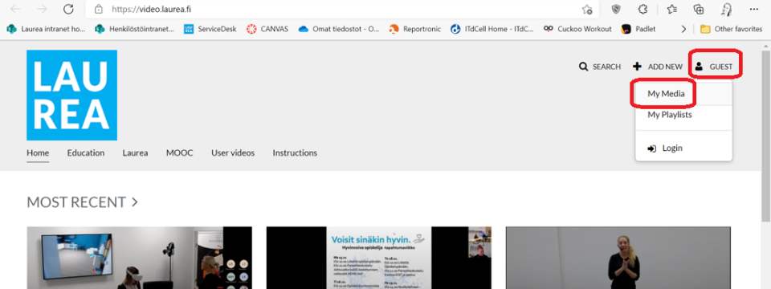This screenshot has height=289, width=771.
Task: Open the Collections icon
Action: click(699, 10)
